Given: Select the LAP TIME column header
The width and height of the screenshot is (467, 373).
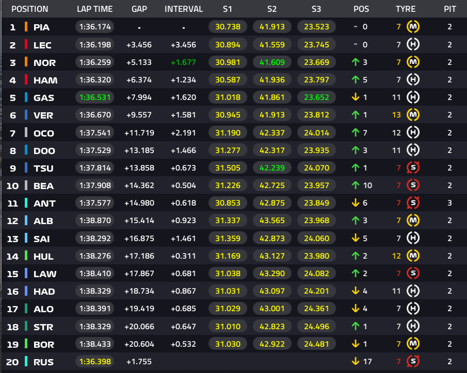Looking at the screenshot, I should pos(95,9).
